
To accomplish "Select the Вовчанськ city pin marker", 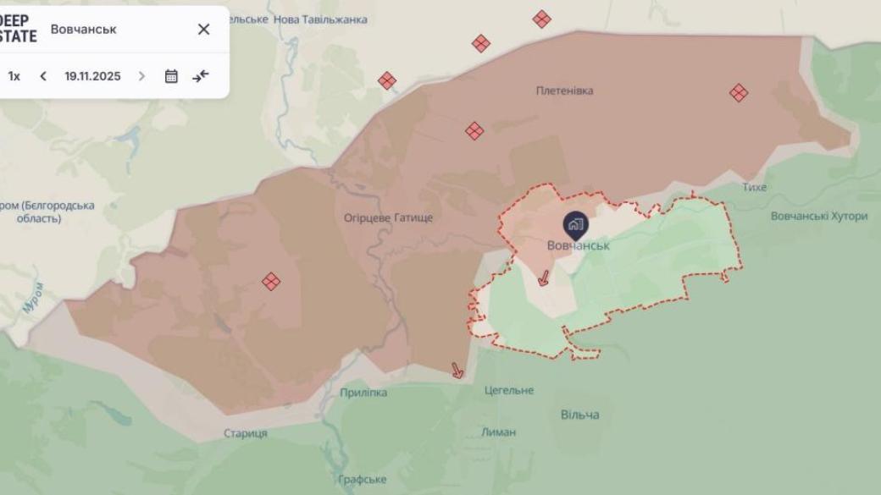I will pos(575,226).
